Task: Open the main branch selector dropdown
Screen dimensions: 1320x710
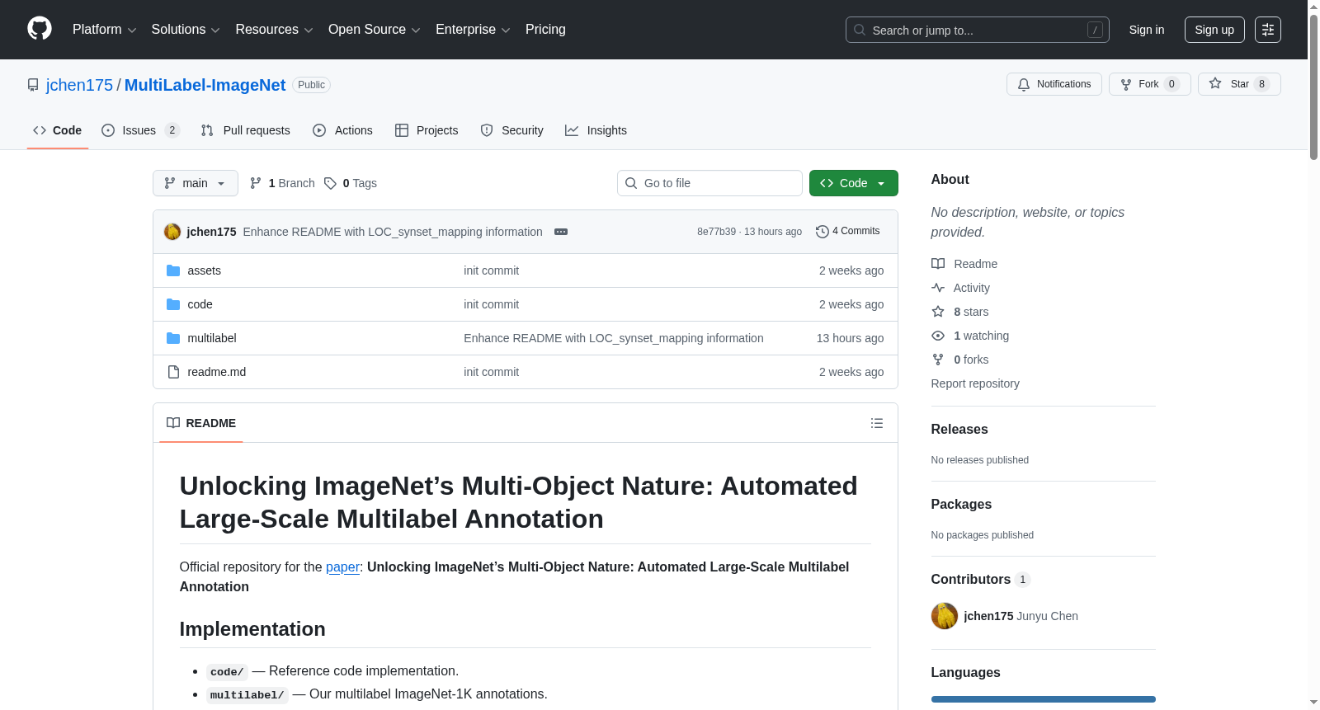Action: (196, 183)
